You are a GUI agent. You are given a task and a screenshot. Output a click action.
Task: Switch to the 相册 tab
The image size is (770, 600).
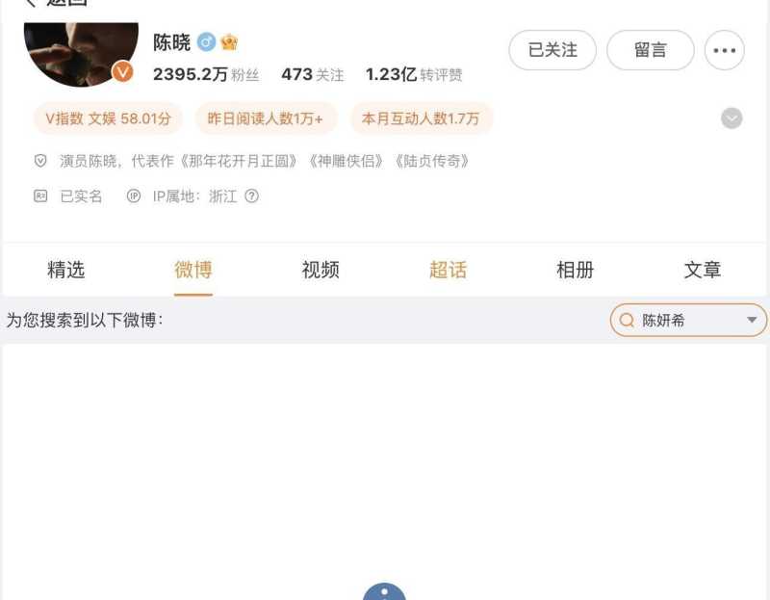[x=575, y=270]
